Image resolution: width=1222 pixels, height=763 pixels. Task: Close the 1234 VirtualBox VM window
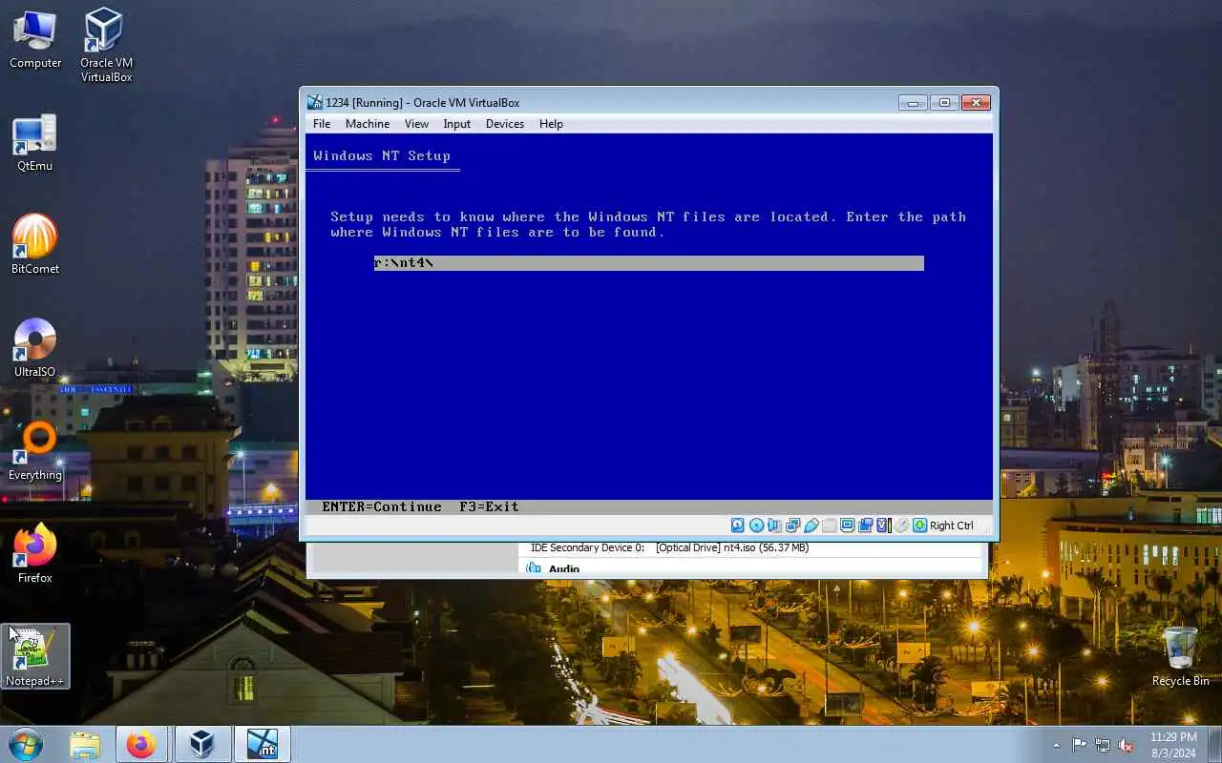click(976, 102)
